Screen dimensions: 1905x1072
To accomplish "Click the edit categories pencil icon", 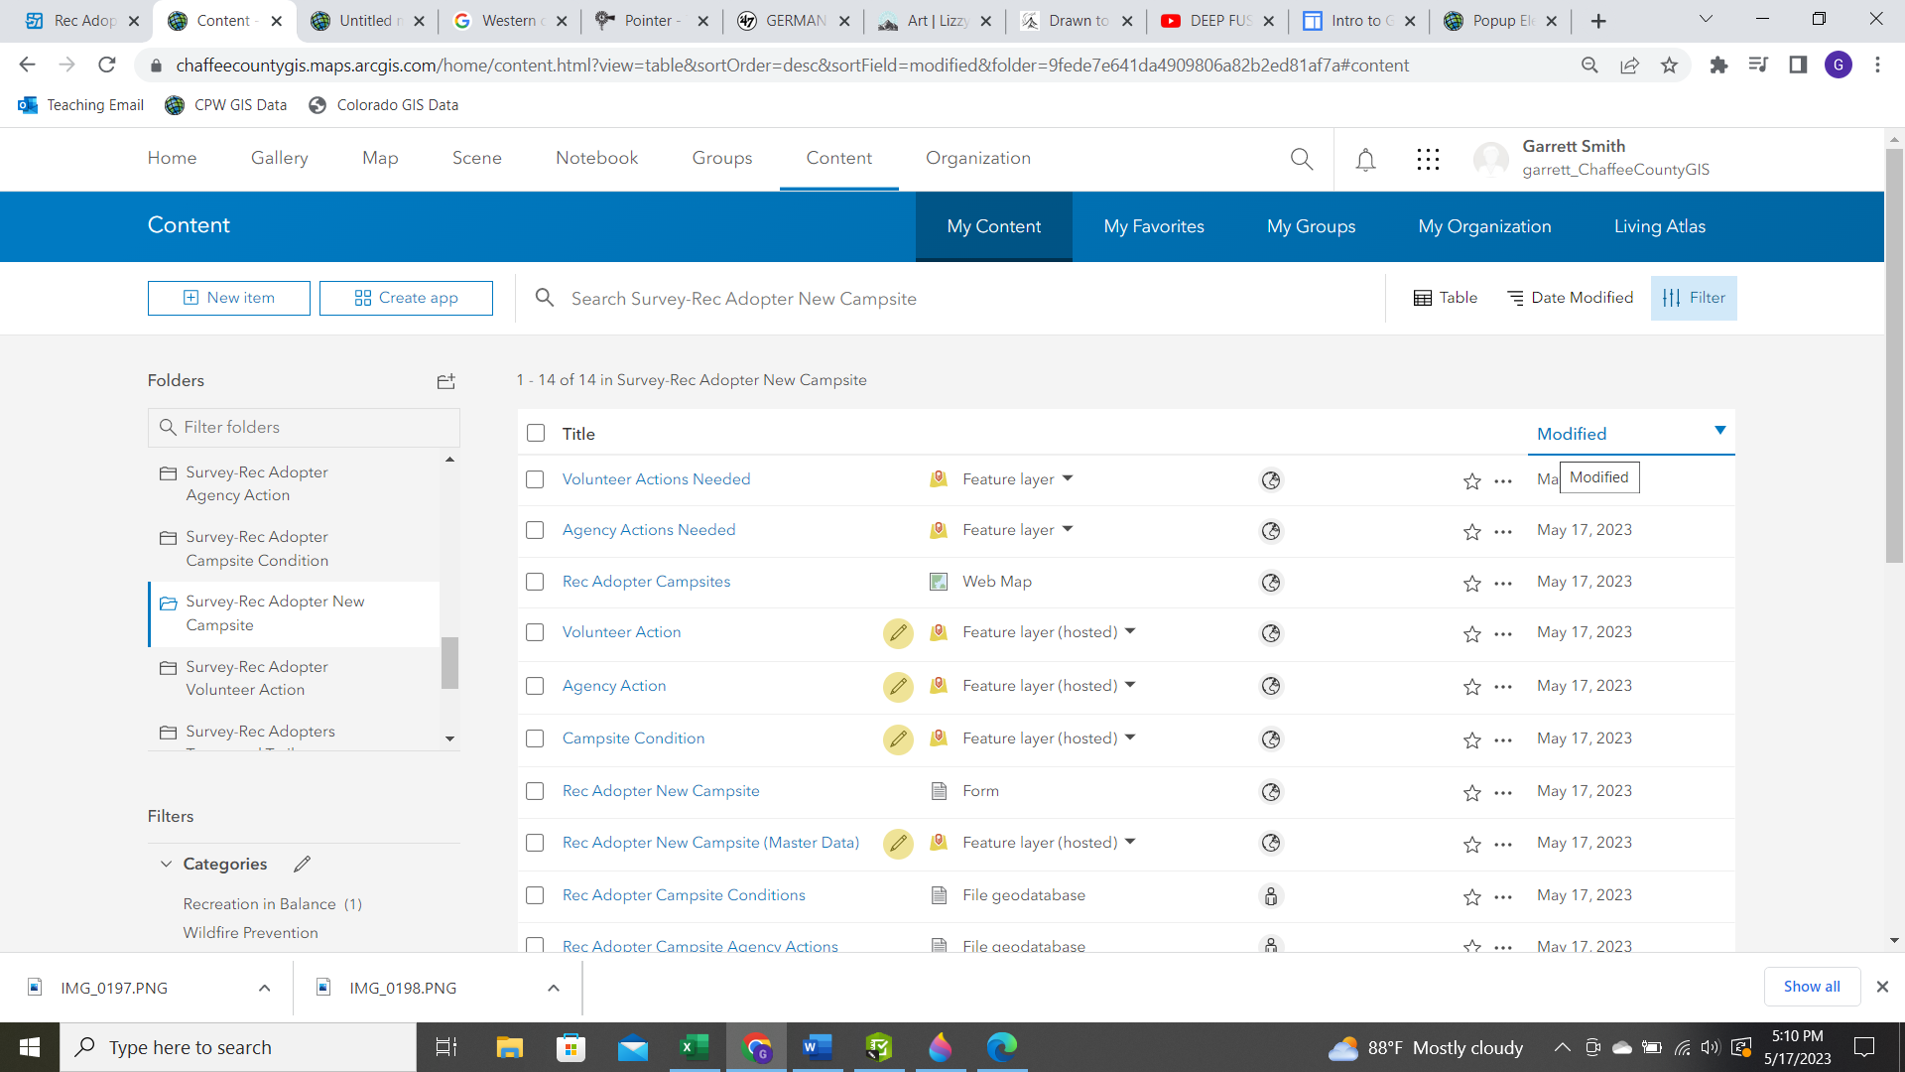I will (x=303, y=864).
